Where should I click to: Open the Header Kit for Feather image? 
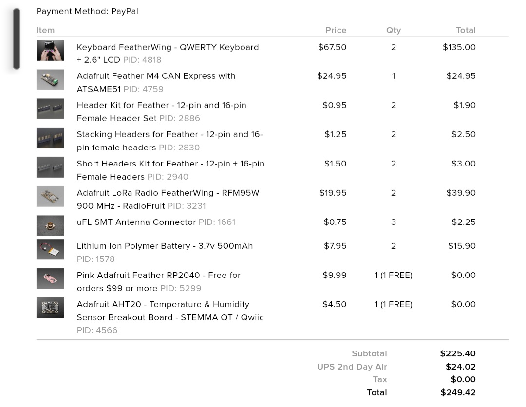click(x=50, y=109)
